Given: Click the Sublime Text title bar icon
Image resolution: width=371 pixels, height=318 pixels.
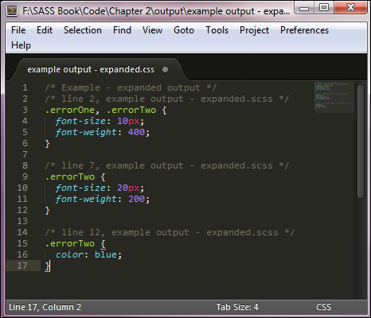Looking at the screenshot, I should pos(12,11).
